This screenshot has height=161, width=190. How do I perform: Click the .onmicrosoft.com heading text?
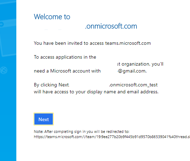coord(111,26)
